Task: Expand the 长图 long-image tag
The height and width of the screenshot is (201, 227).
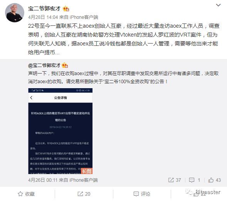Action: (87, 171)
